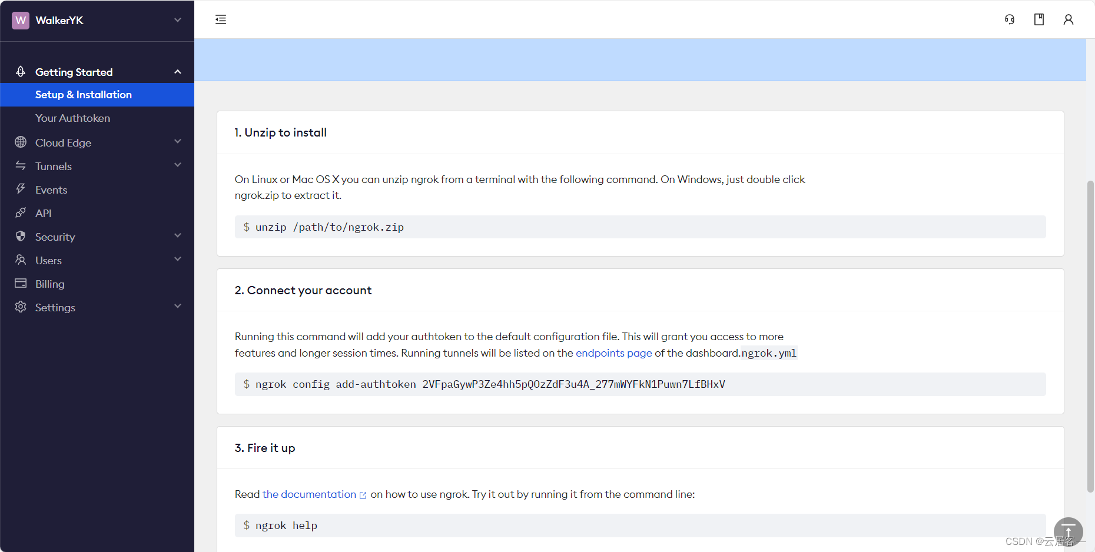Open the user profile icon
This screenshot has height=552, width=1095.
click(1069, 19)
